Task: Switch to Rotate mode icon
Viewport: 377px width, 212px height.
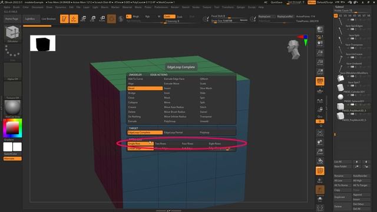Action: (102, 19)
